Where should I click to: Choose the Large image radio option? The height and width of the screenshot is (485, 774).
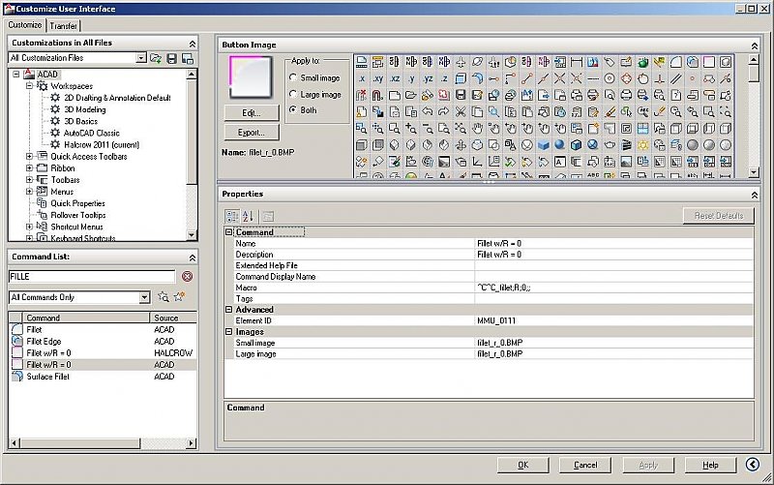pos(293,94)
